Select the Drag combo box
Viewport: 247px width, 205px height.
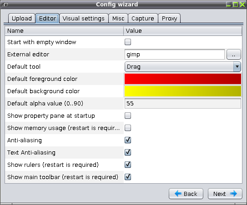[x=183, y=67]
